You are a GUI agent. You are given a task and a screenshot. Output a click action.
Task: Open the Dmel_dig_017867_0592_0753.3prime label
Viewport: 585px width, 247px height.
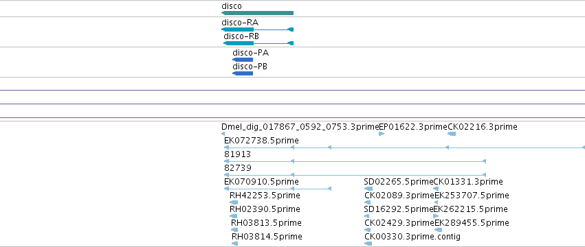coord(300,127)
